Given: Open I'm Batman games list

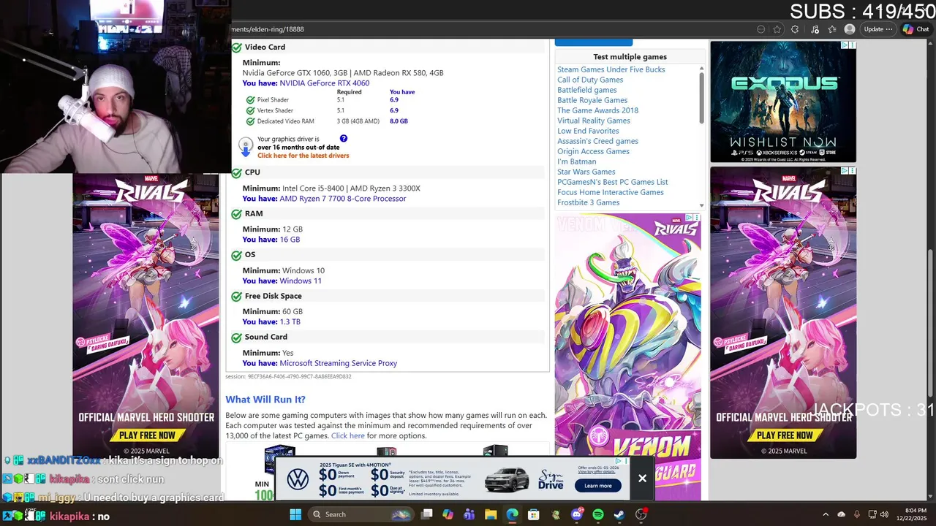Looking at the screenshot, I should tap(577, 161).
